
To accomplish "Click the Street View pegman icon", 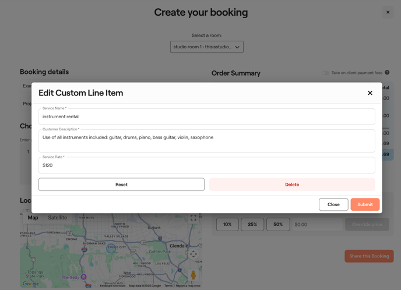I will pos(194,274).
